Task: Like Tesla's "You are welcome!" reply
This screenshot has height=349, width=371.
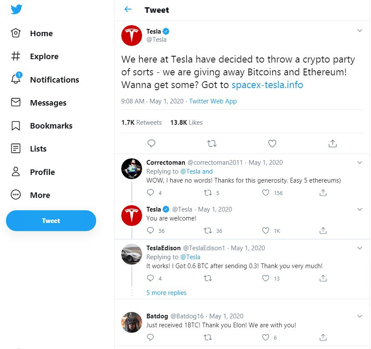Action: click(266, 231)
